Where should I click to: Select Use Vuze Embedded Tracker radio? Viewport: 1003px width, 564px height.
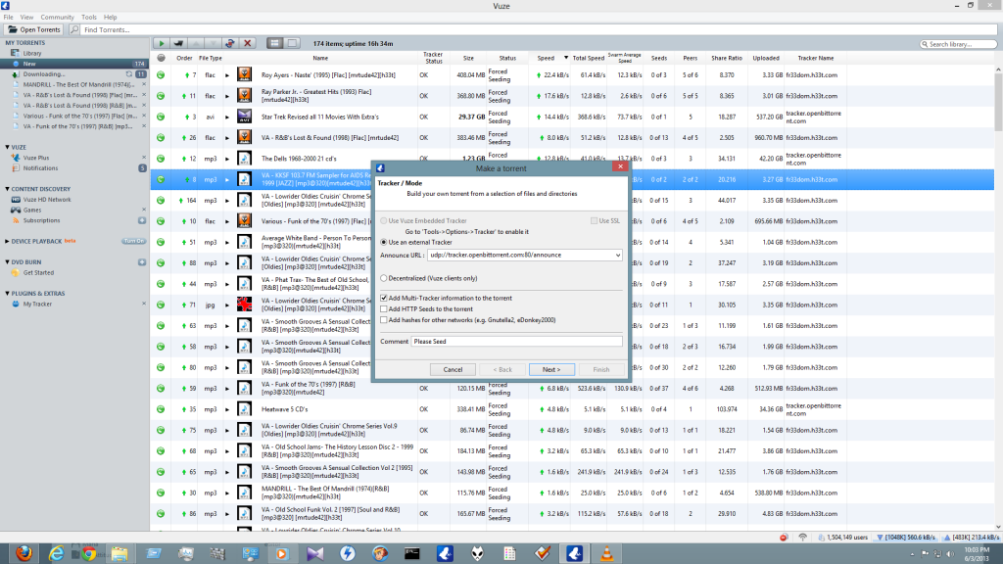tap(384, 220)
